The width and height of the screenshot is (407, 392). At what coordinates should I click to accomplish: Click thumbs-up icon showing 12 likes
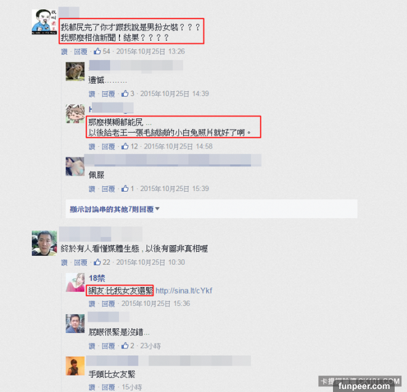[x=125, y=146]
